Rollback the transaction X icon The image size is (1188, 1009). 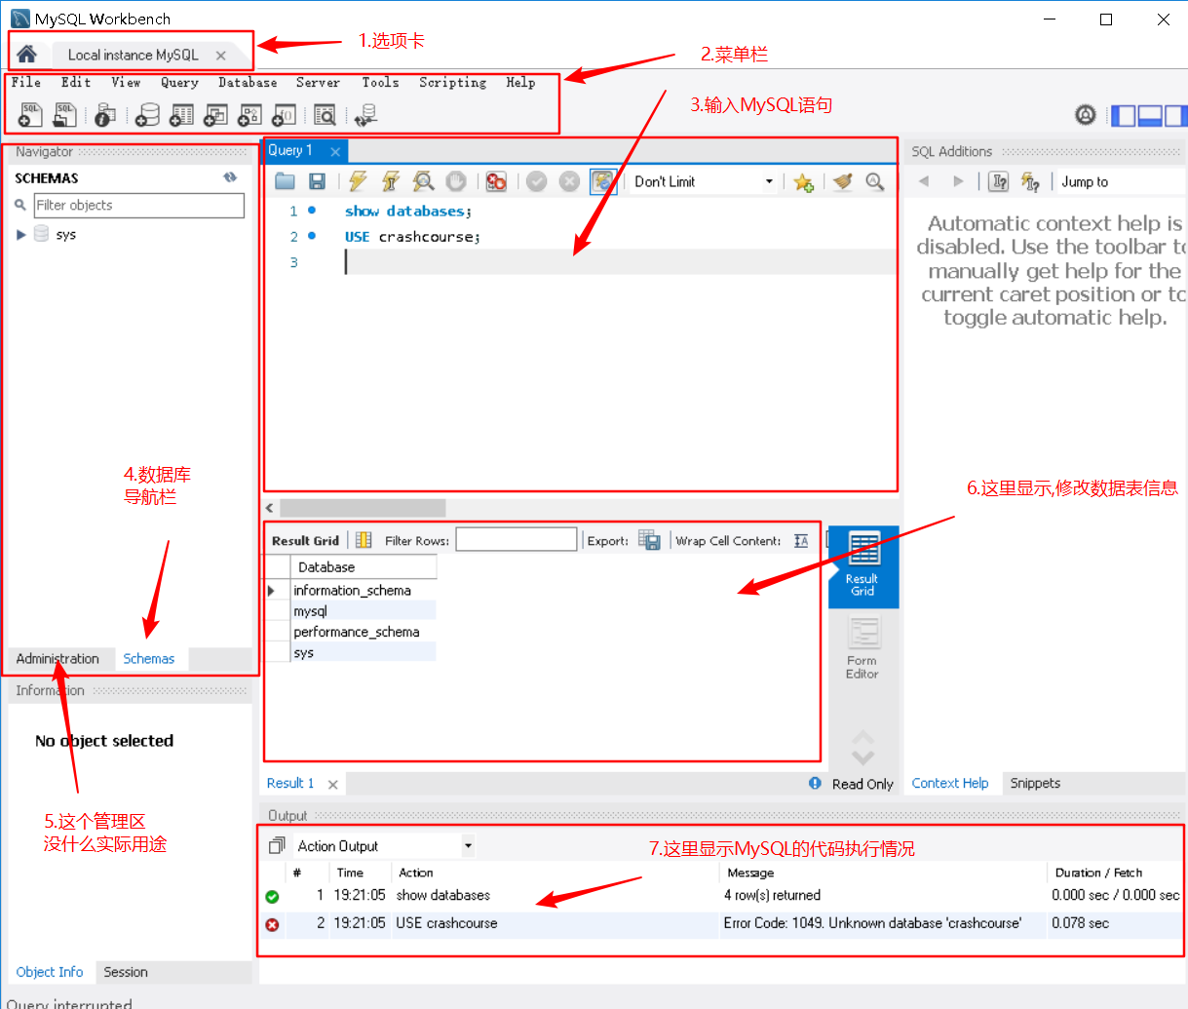coord(569,181)
